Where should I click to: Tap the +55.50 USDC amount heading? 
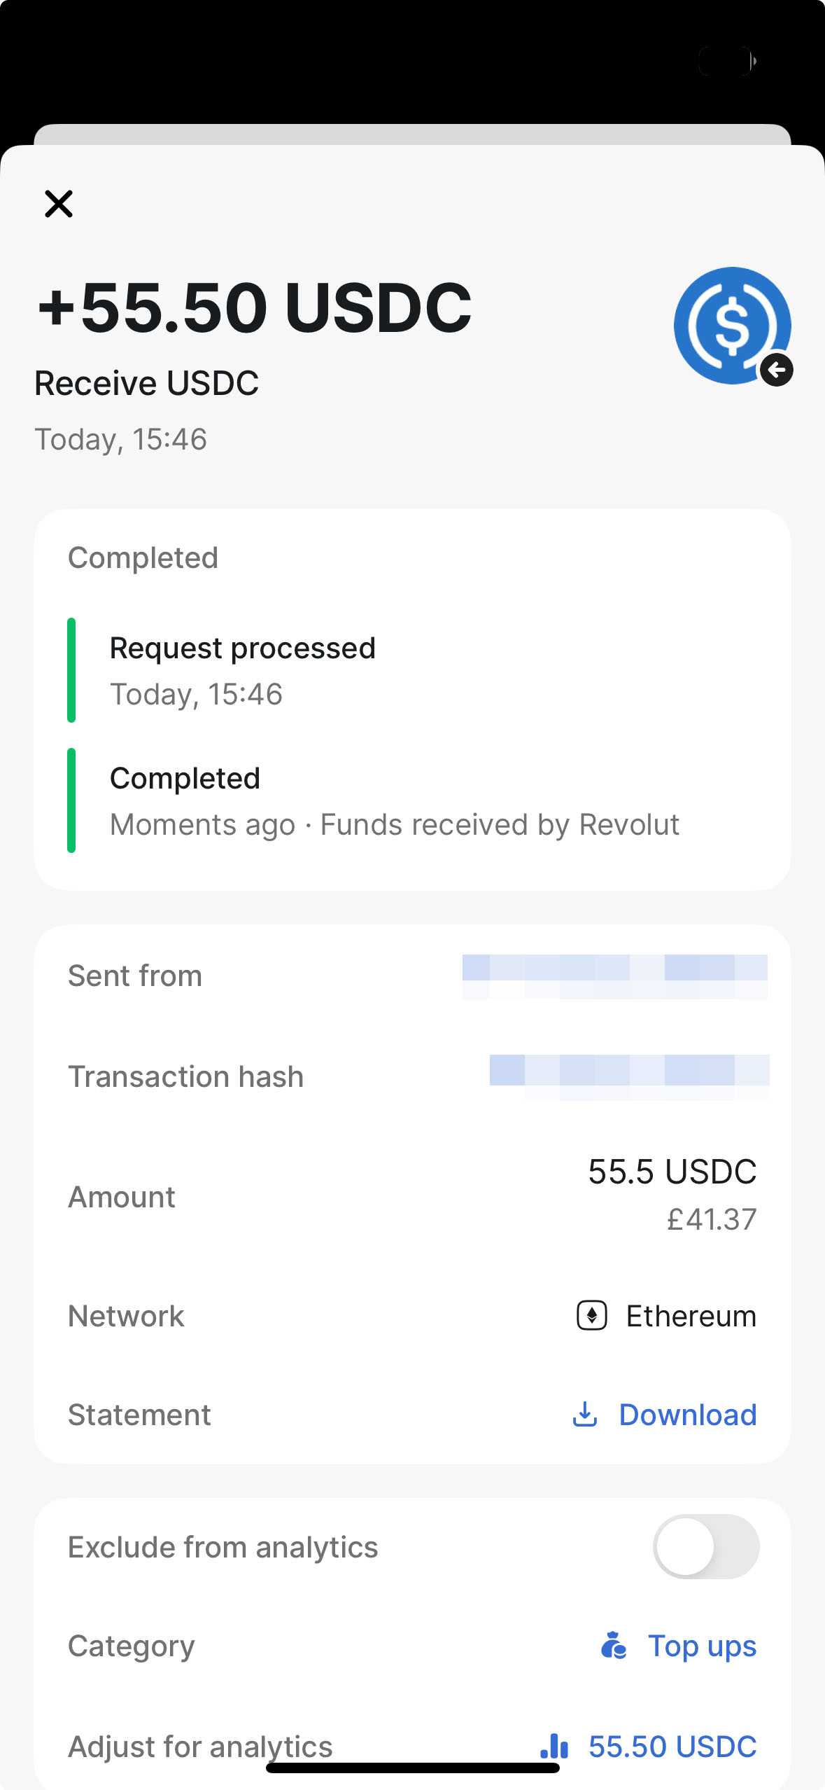coord(255,307)
